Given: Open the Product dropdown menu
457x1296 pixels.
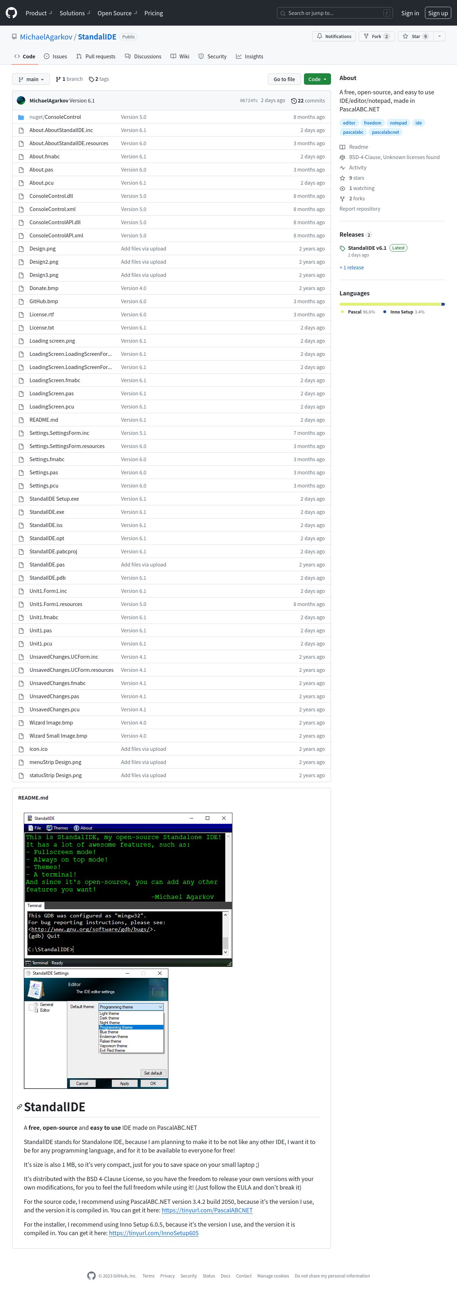Looking at the screenshot, I should (39, 13).
